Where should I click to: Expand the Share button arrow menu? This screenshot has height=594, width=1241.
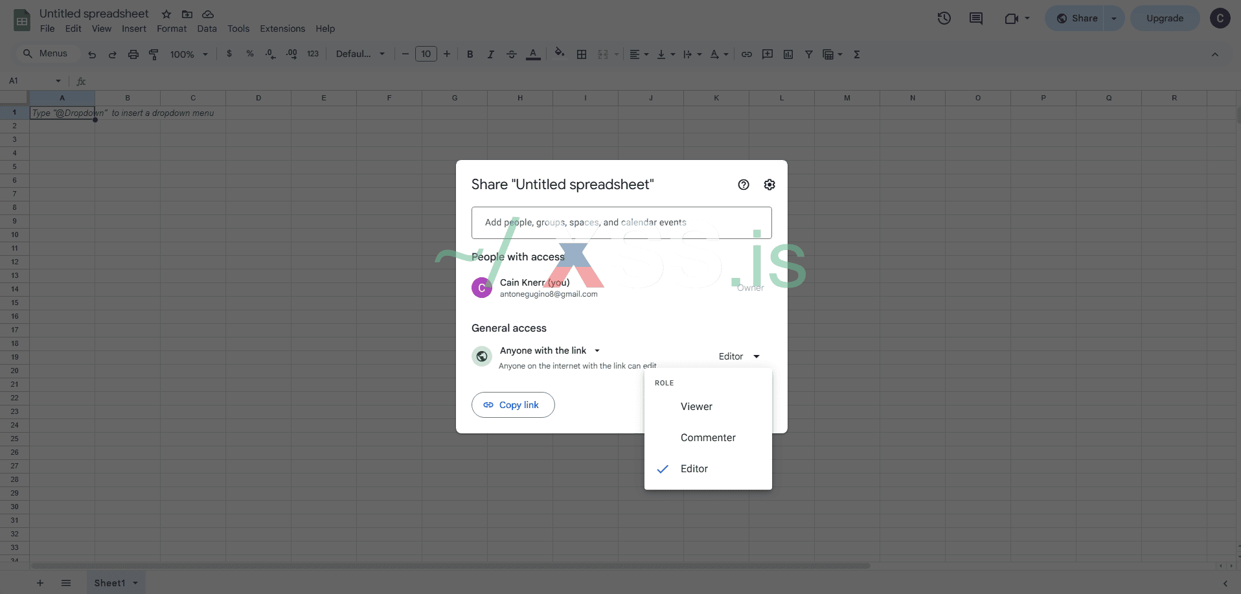click(1114, 18)
